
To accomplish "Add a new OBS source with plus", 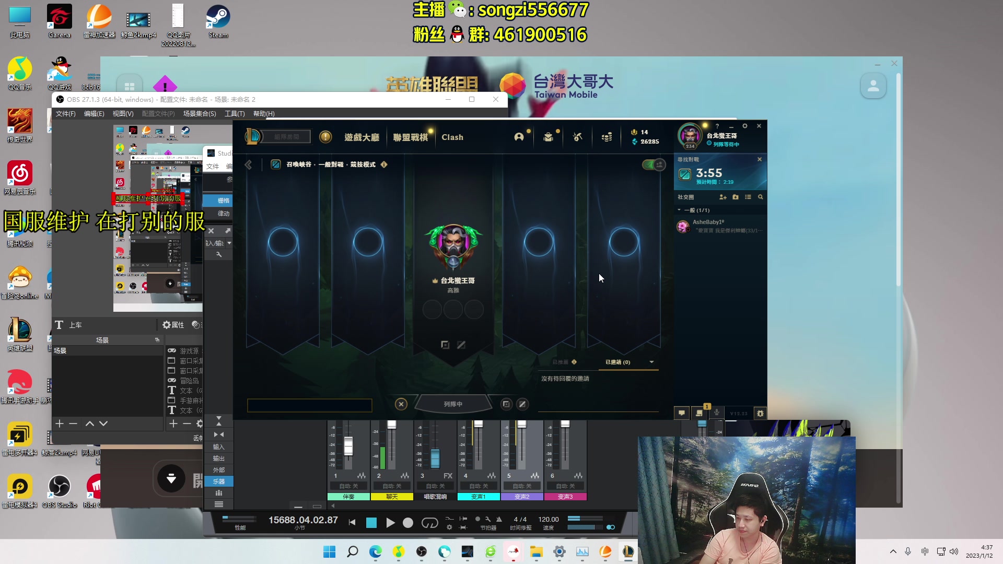I will pos(173,424).
